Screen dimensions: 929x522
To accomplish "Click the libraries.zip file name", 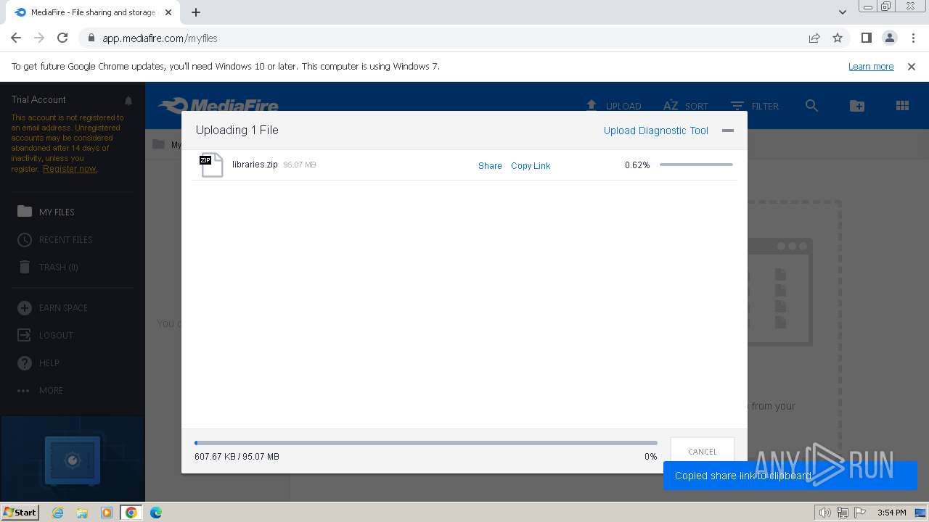I will [255, 165].
